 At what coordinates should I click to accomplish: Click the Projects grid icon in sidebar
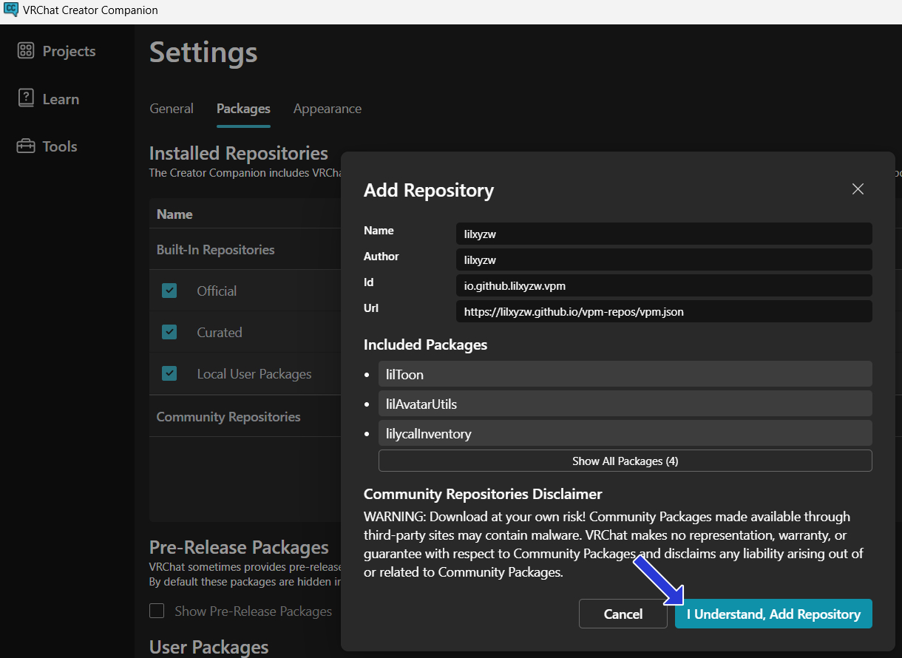26,51
